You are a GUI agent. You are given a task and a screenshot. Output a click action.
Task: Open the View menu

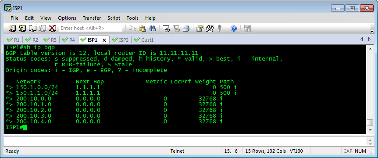point(46,18)
